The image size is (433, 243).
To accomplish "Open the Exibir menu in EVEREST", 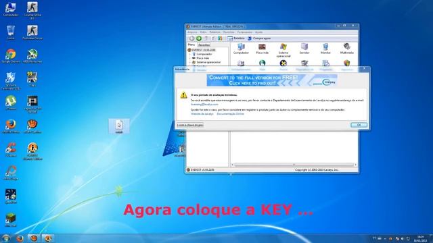I will tap(203, 32).
